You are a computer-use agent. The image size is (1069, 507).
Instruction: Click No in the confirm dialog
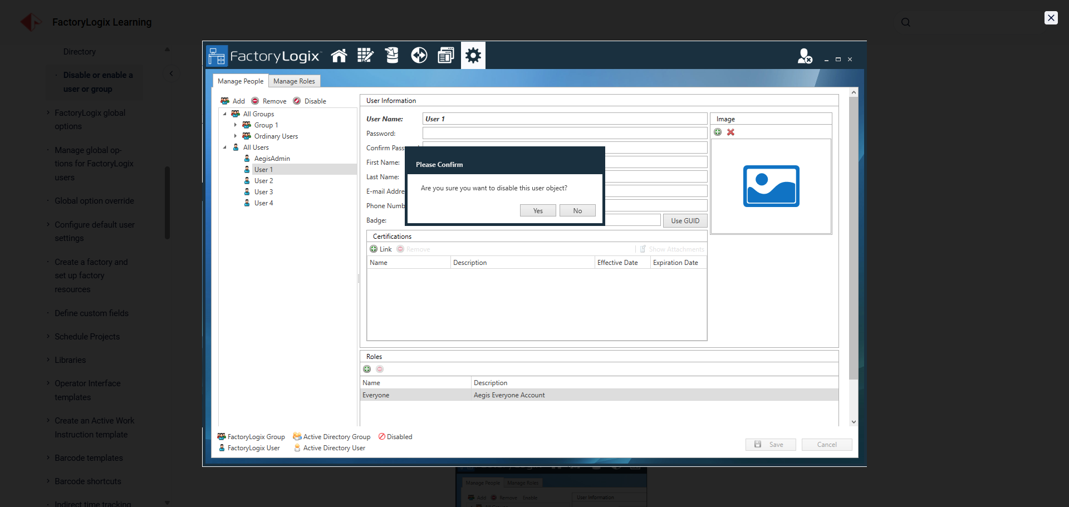[577, 211]
